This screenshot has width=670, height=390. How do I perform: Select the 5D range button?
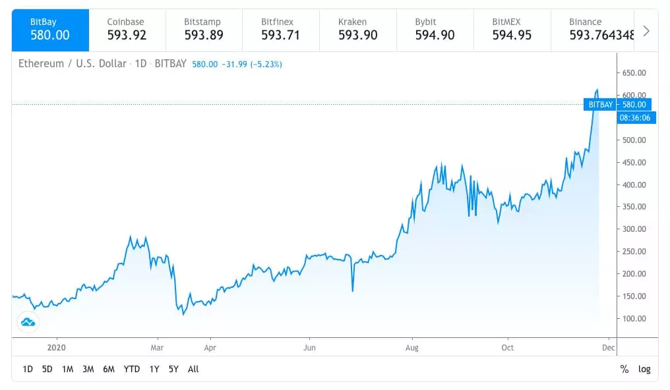pyautogui.click(x=47, y=369)
